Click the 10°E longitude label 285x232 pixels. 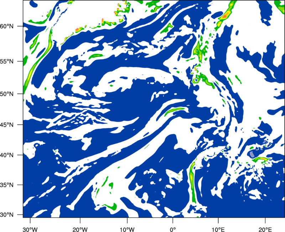point(218,230)
